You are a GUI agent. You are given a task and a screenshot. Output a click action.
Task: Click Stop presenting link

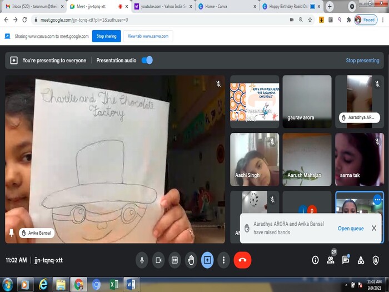click(362, 60)
